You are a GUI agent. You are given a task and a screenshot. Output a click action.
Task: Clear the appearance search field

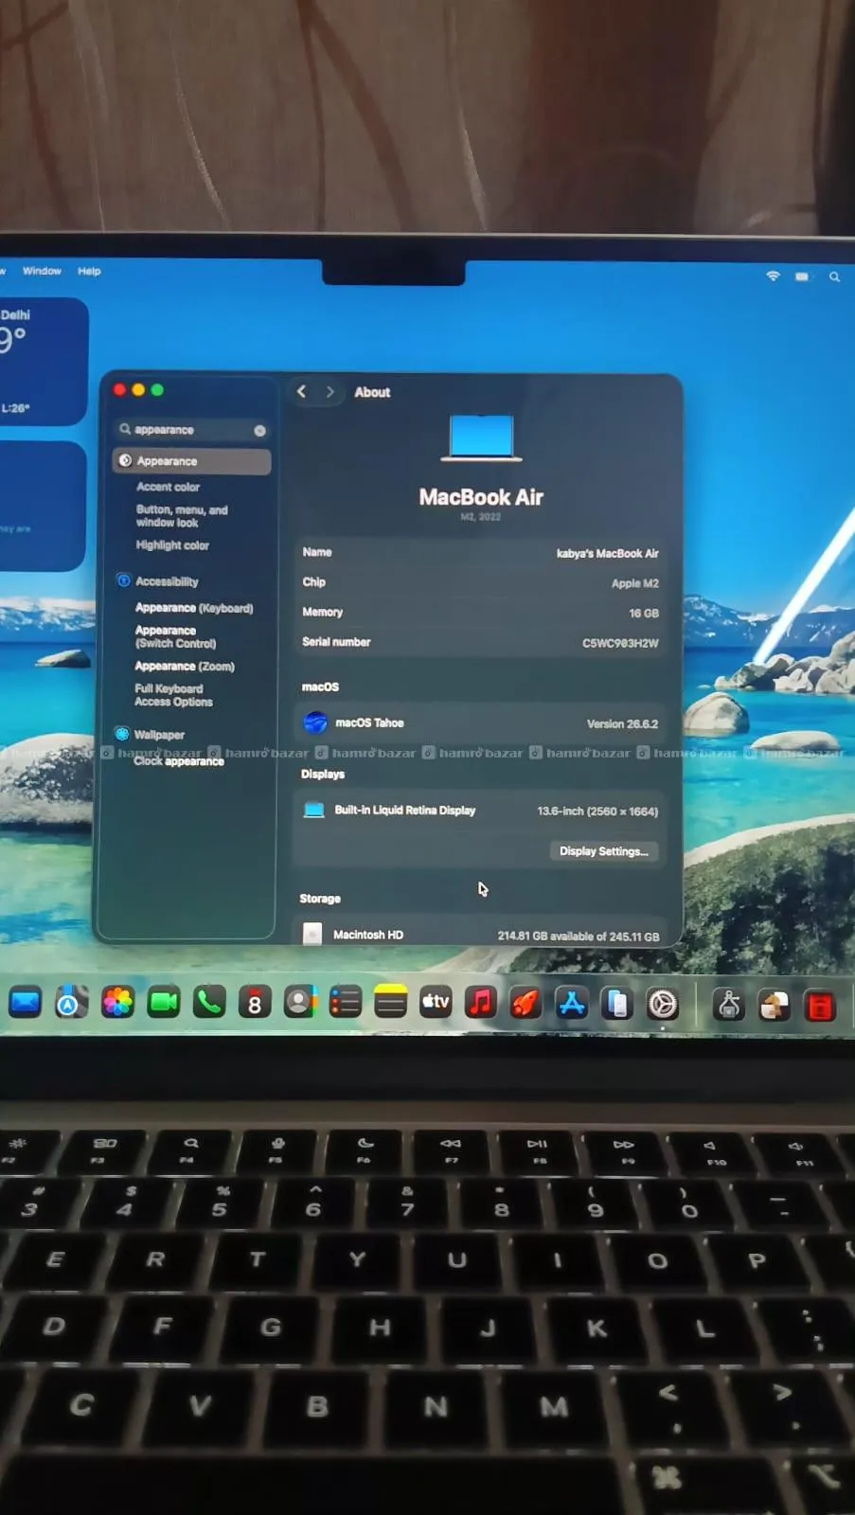(259, 431)
